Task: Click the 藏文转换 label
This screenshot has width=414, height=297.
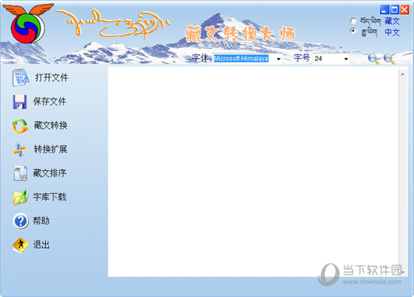Action: click(50, 126)
